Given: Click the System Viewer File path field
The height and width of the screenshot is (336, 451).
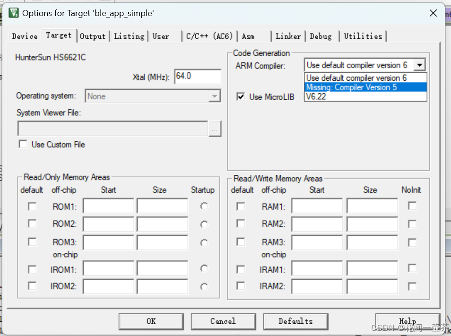Looking at the screenshot, I should (x=113, y=129).
